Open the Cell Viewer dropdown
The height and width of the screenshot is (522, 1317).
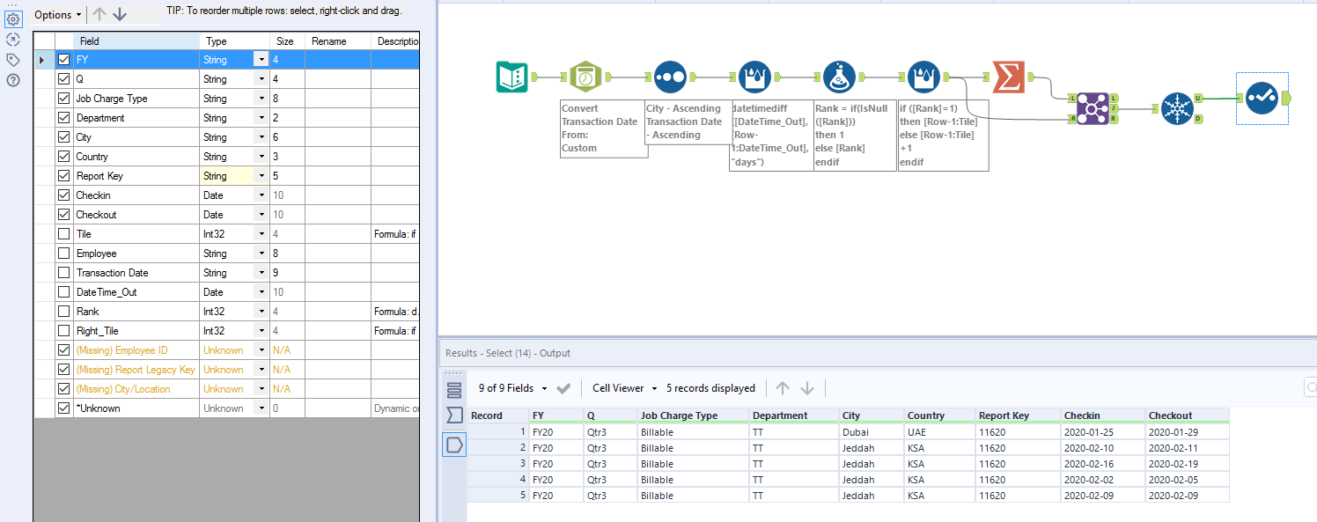coord(624,388)
